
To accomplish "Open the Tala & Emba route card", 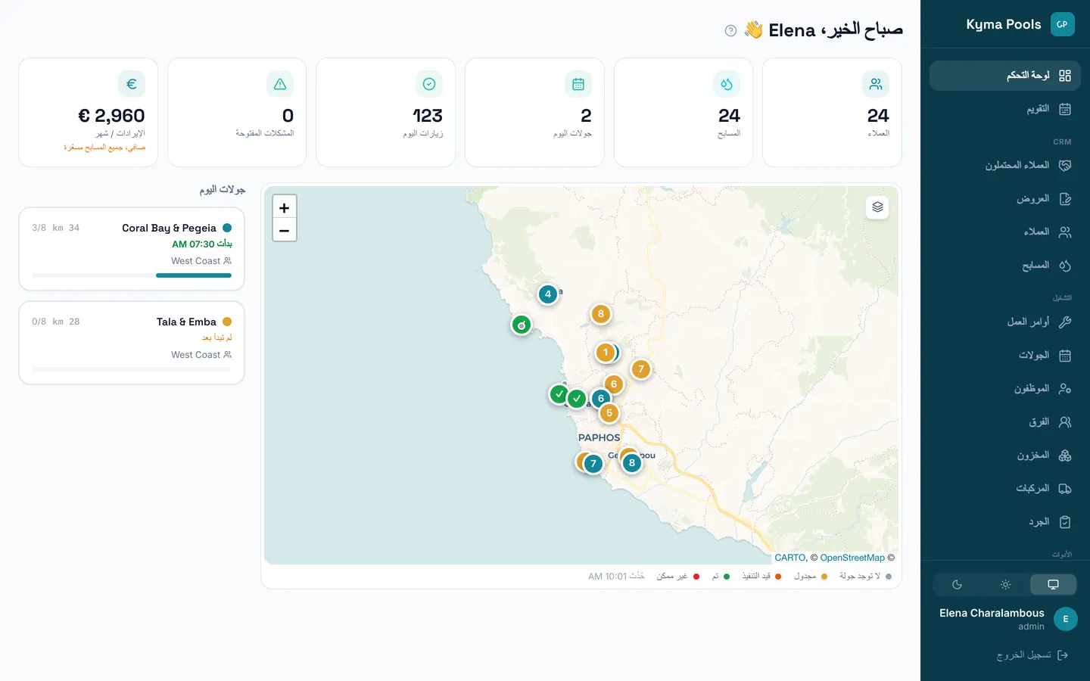I will click(132, 343).
